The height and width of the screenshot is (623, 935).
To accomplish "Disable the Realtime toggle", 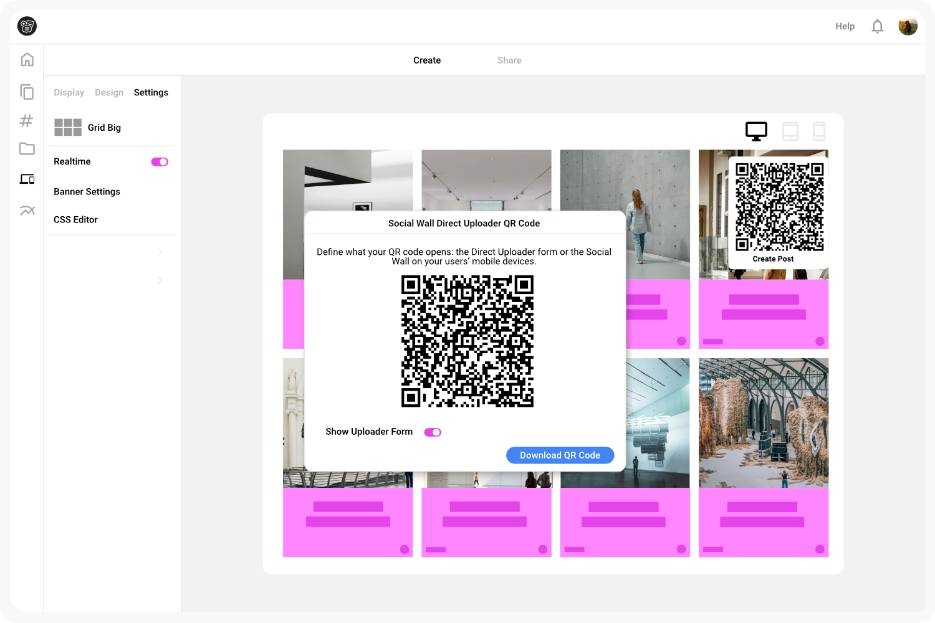I will [160, 162].
